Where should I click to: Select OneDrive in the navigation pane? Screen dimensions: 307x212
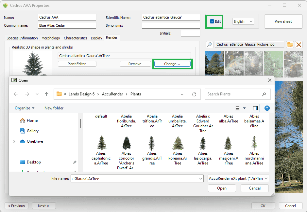click(31, 141)
